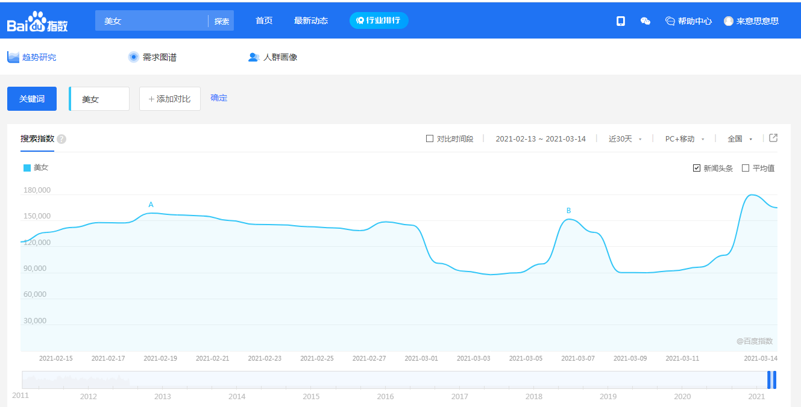The height and width of the screenshot is (407, 801).
Task: Click news marker B on the chart
Action: pos(568,211)
